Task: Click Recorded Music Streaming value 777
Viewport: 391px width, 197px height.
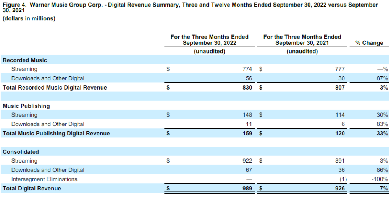Action: (x=339, y=69)
